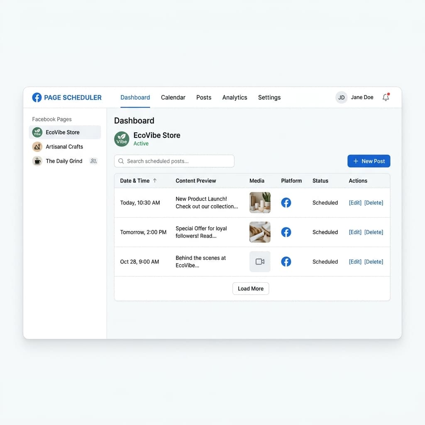Image resolution: width=425 pixels, height=425 pixels.
Task: Edit the New Product Launch post
Action: (x=355, y=203)
